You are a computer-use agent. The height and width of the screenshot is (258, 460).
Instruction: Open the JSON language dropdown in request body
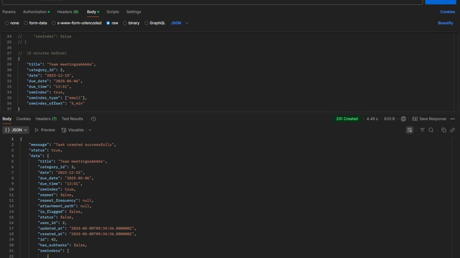click(180, 23)
